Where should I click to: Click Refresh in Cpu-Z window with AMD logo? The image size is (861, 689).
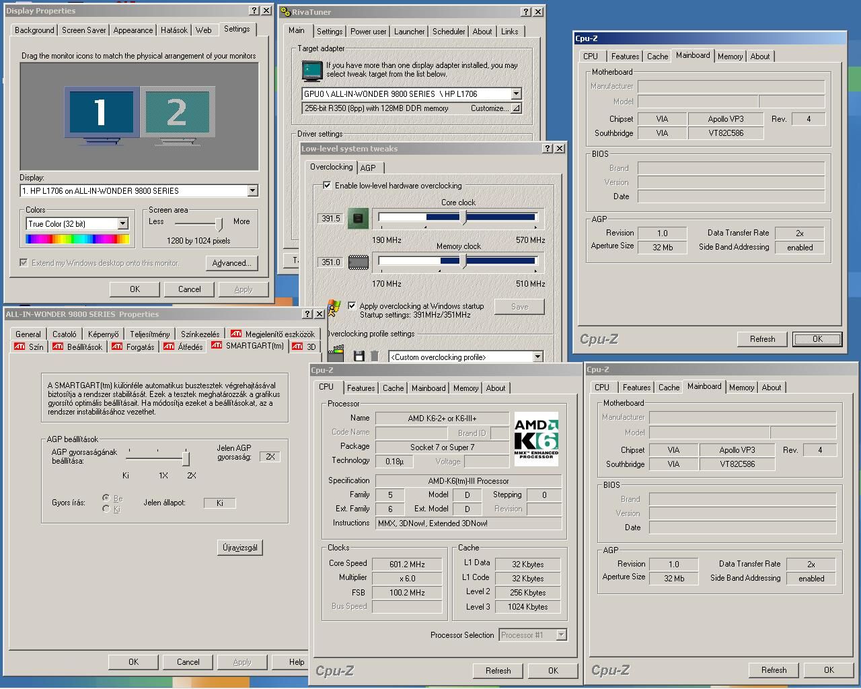pyautogui.click(x=498, y=670)
